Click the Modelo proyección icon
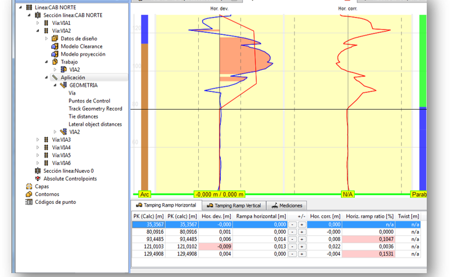The image size is (450, 277). [x=55, y=54]
